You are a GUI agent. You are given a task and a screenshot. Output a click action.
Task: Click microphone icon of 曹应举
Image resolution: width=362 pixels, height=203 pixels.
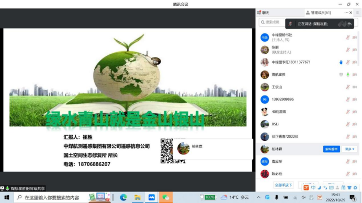[348, 162]
